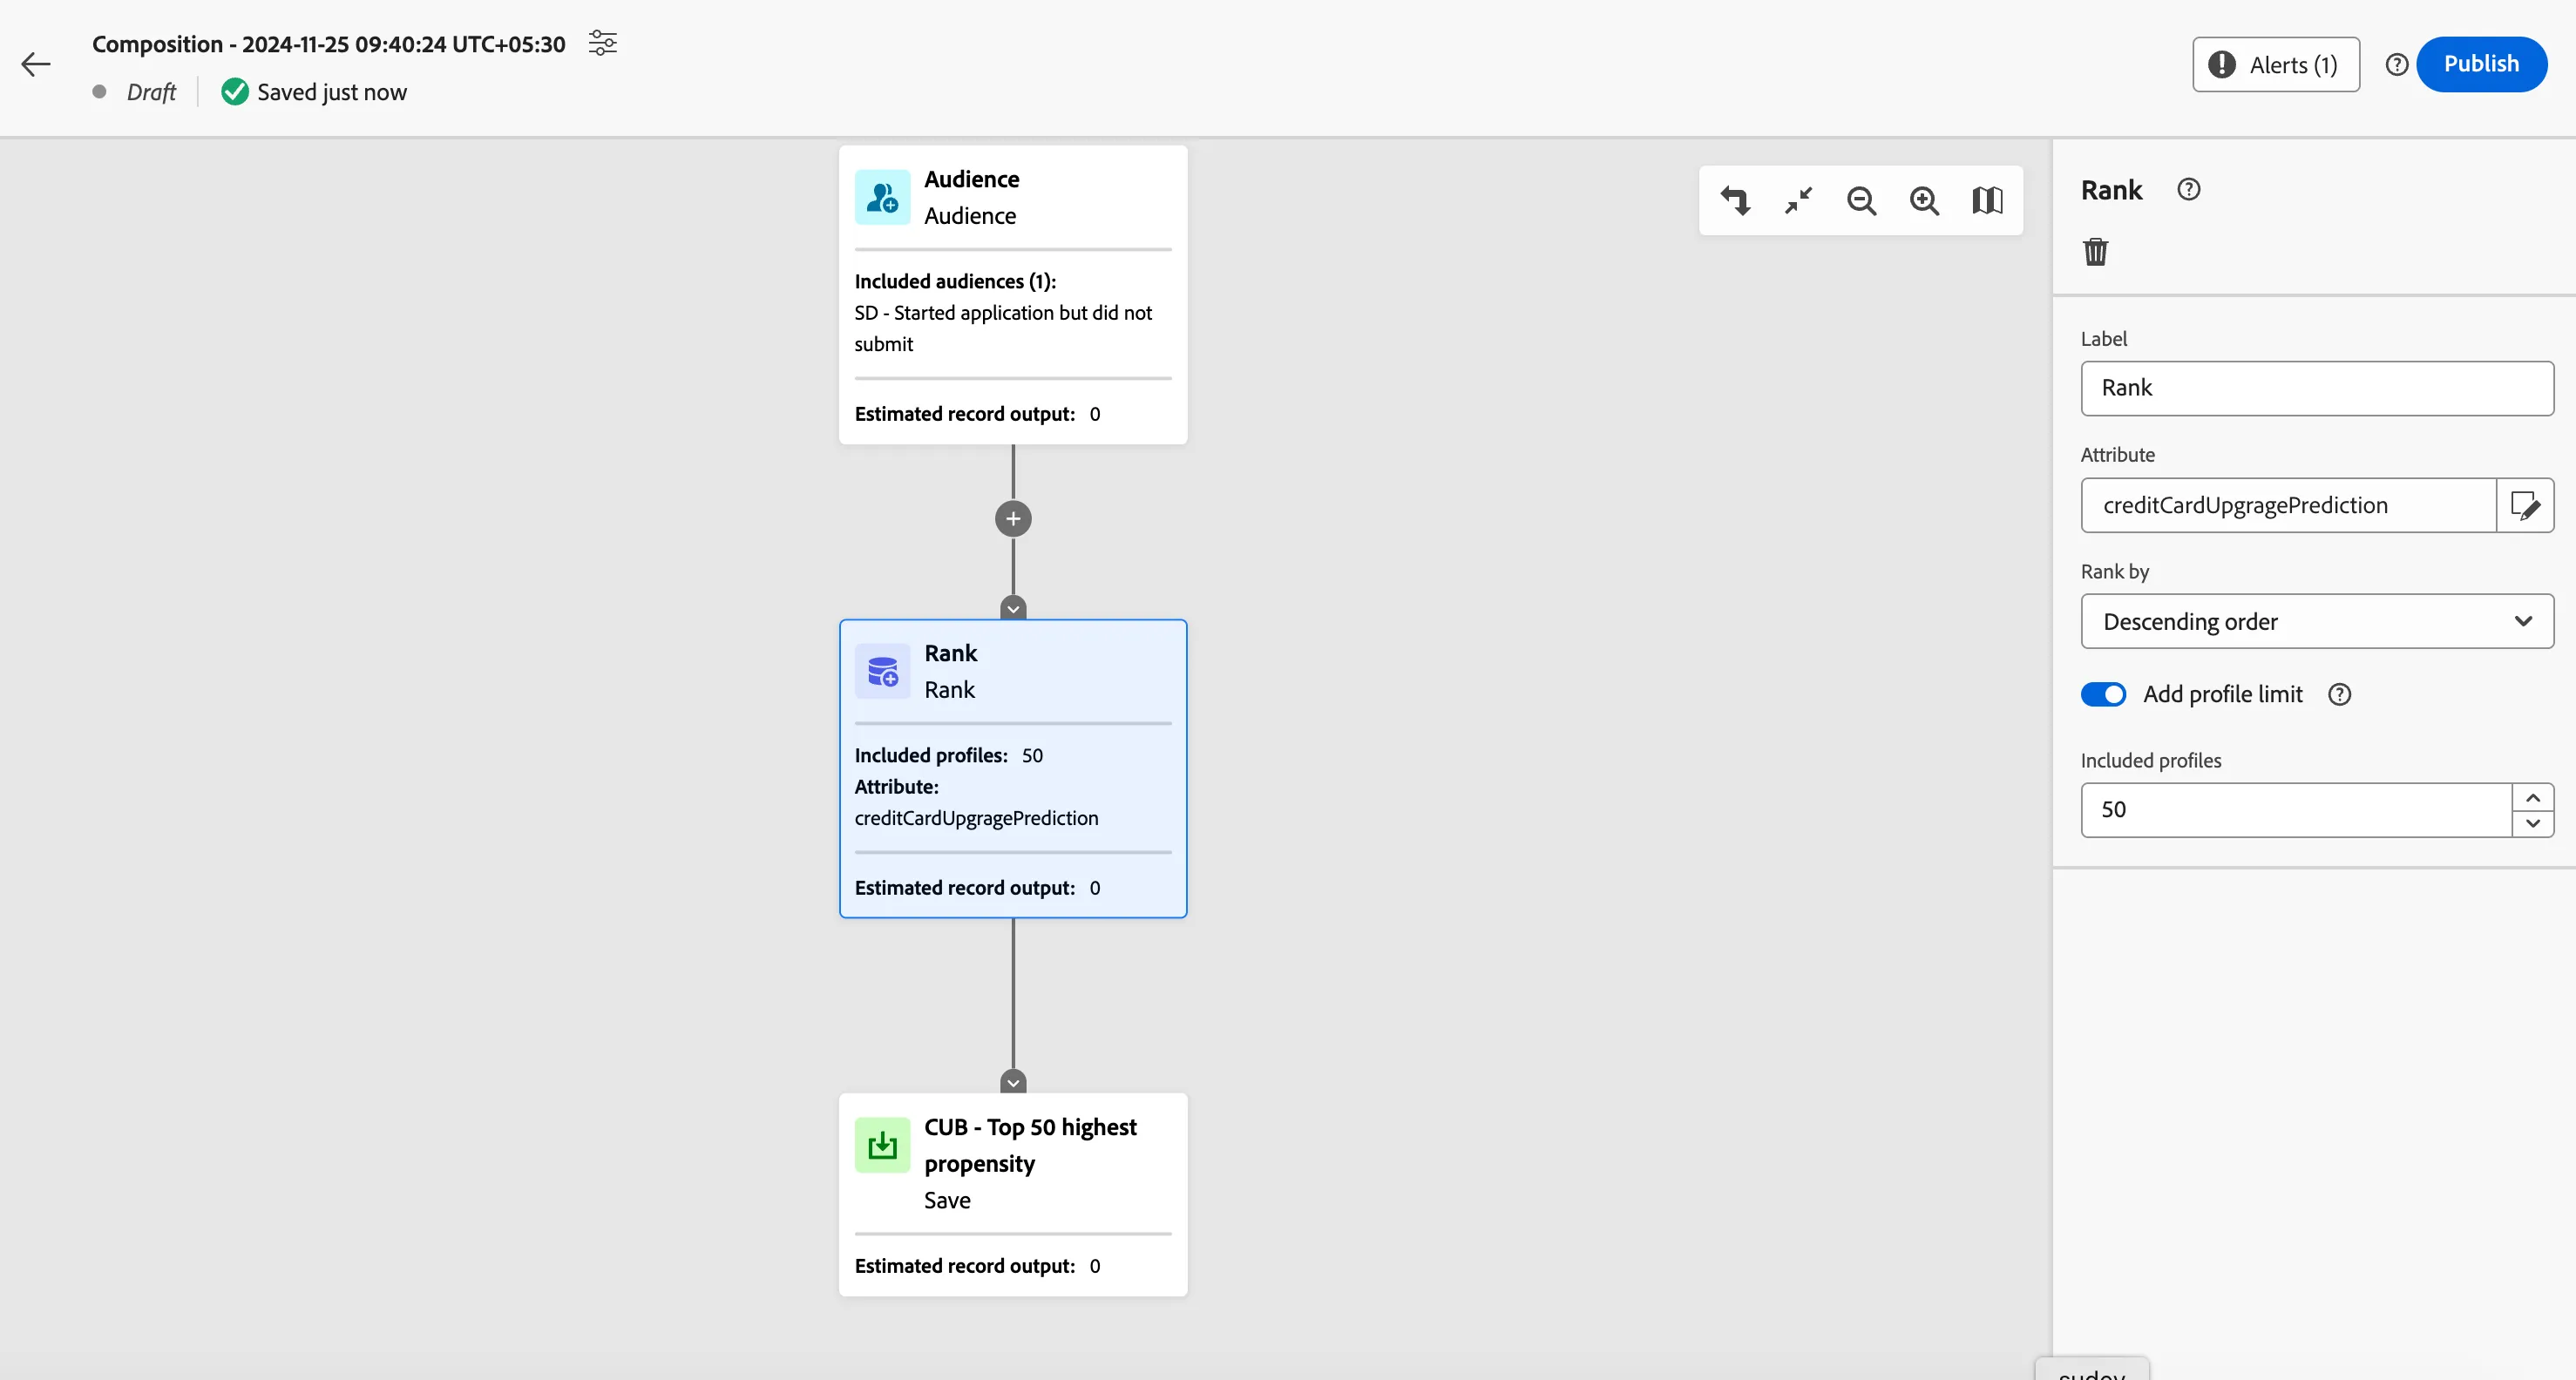Zoom in on the canvas

tap(1924, 201)
